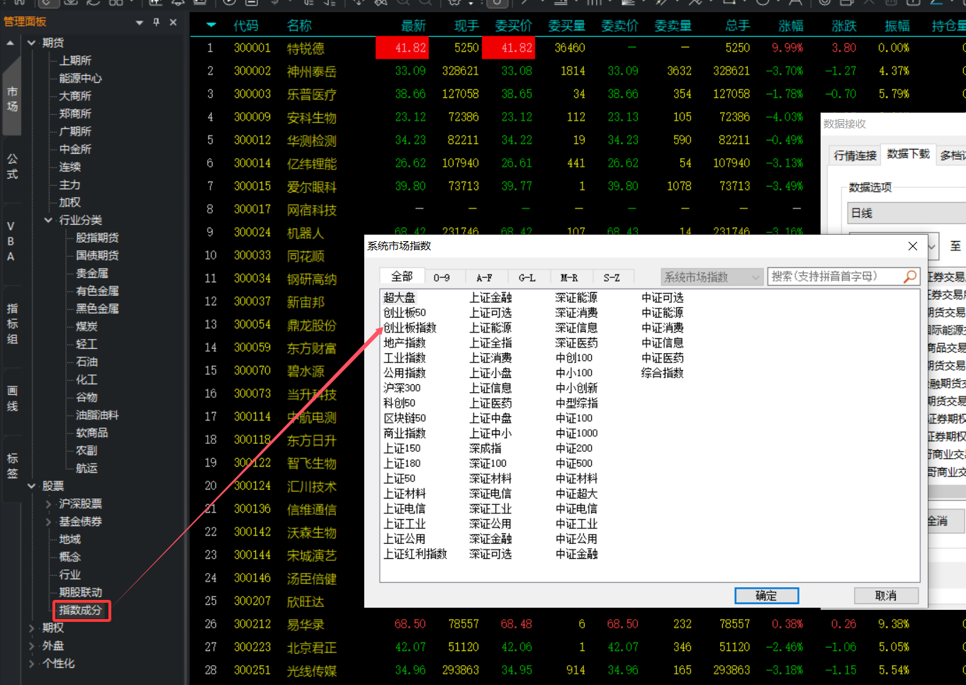This screenshot has height=685, width=966.
Task: Expand the 个性化 tree node
Action: (31, 663)
